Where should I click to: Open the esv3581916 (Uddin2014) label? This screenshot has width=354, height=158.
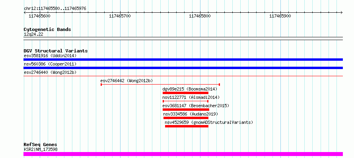pyautogui.click(x=50, y=56)
